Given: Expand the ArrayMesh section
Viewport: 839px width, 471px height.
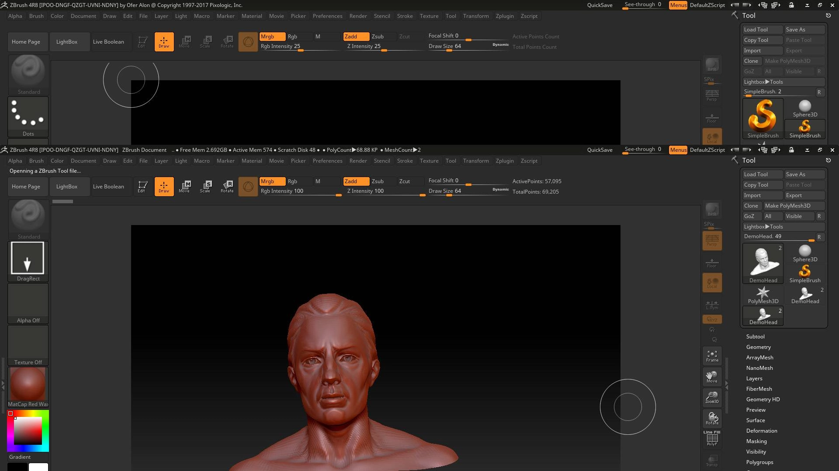Looking at the screenshot, I should pos(759,358).
